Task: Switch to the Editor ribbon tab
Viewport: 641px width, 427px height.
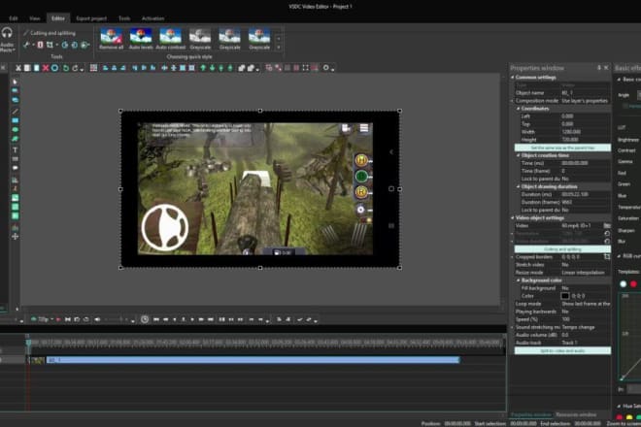Action: click(58, 18)
